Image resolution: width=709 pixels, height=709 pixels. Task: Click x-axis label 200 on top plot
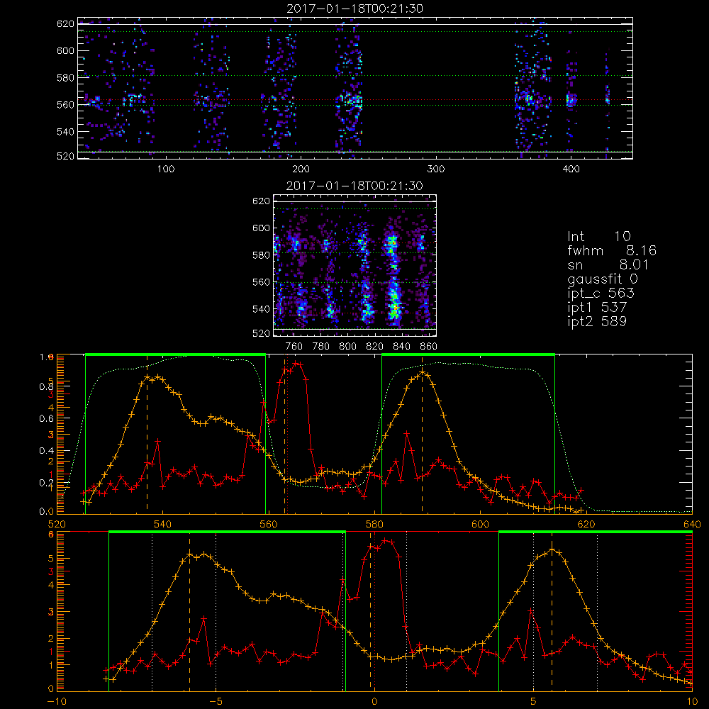301,169
